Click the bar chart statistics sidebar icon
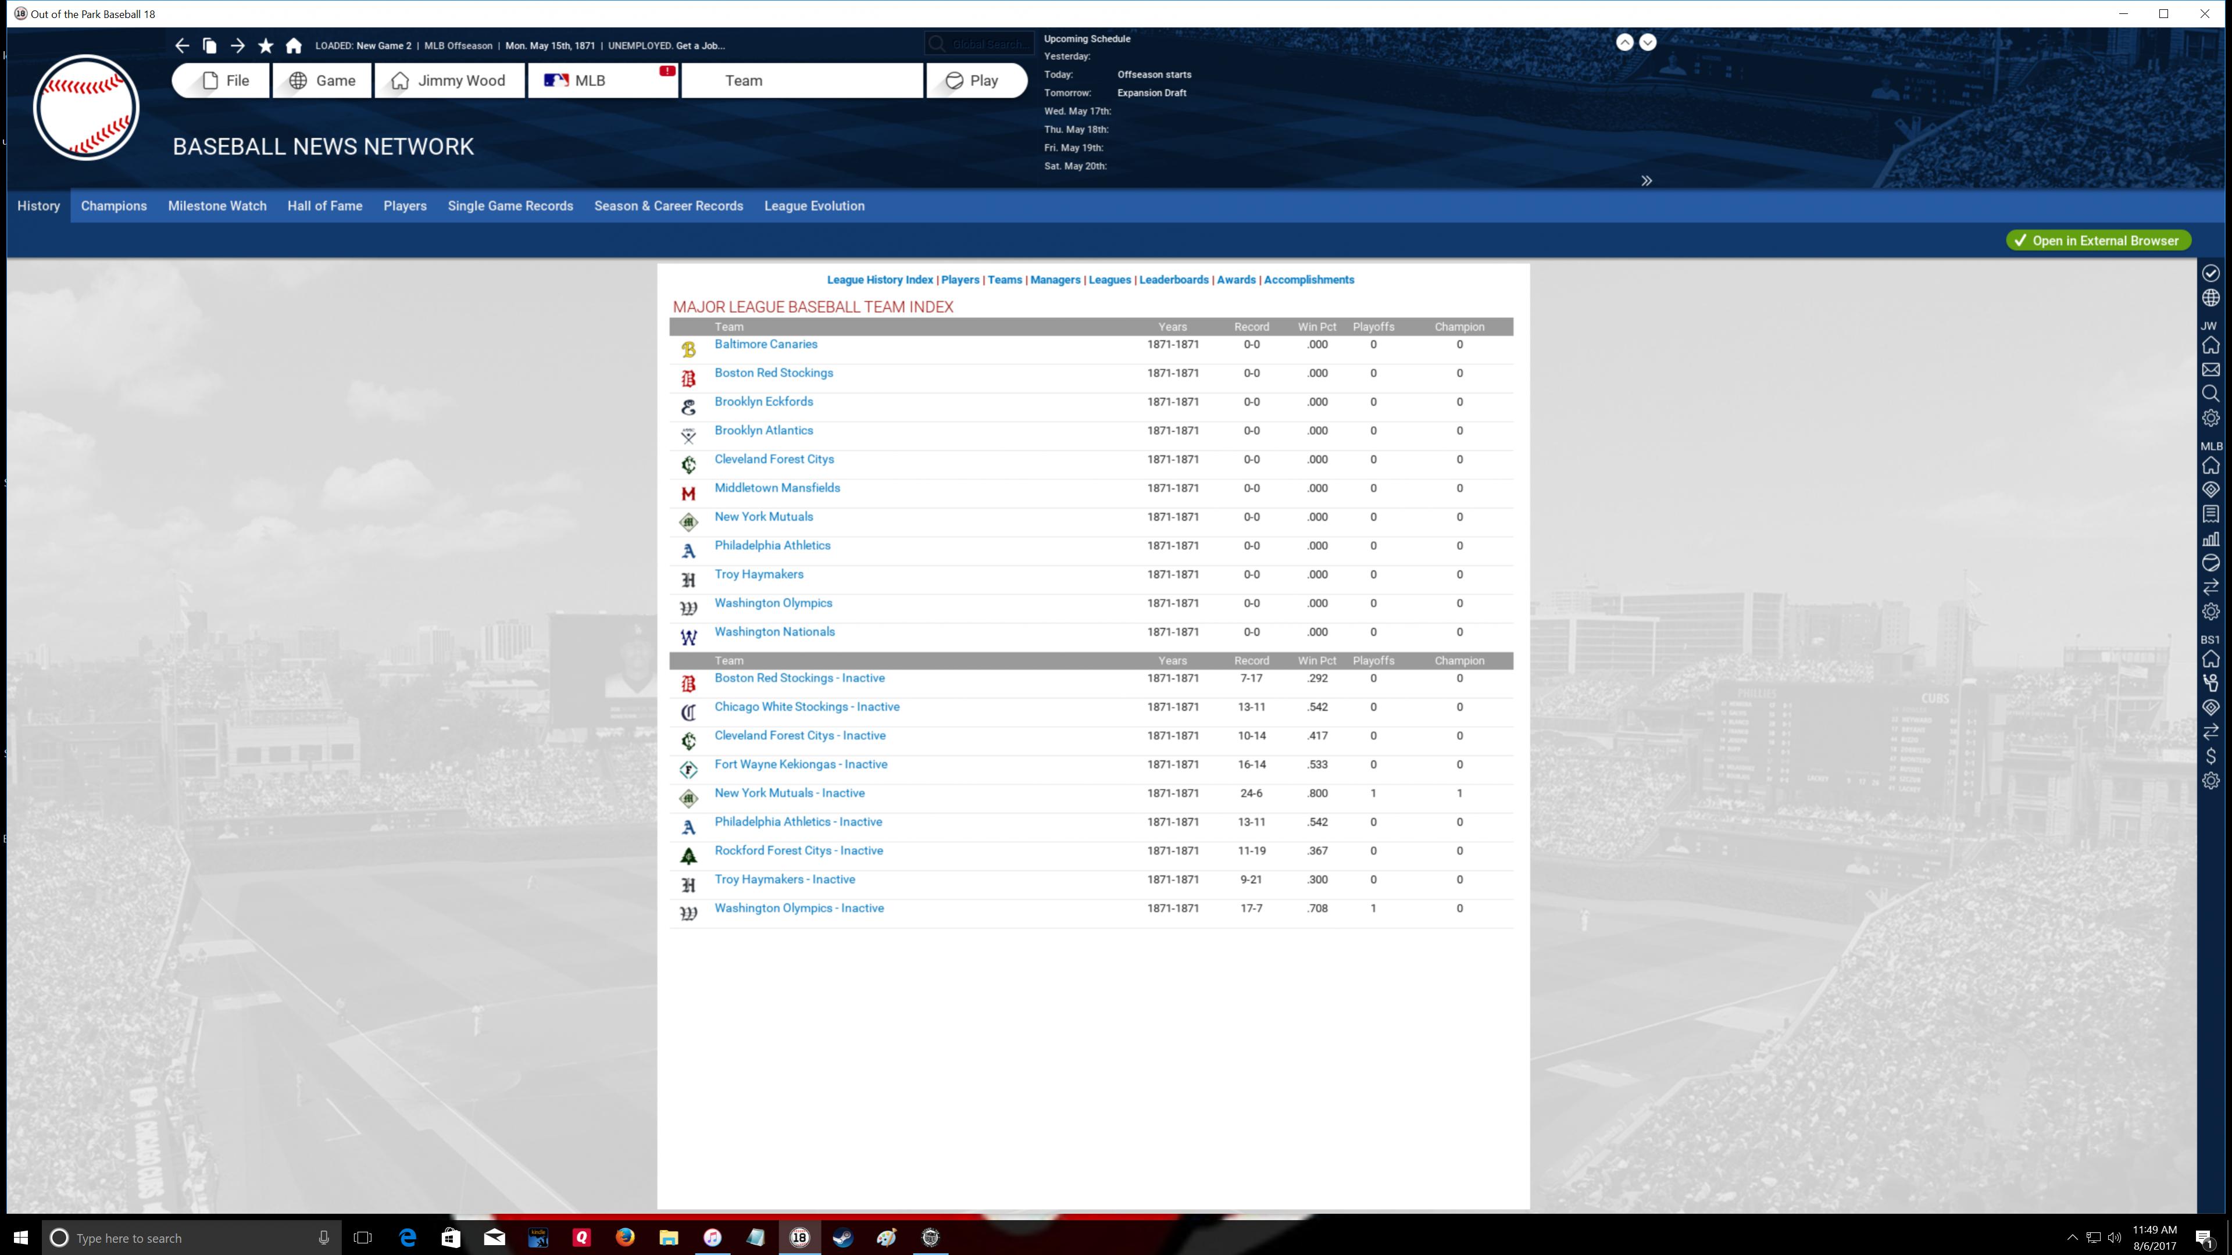The image size is (2232, 1255). point(2210,539)
